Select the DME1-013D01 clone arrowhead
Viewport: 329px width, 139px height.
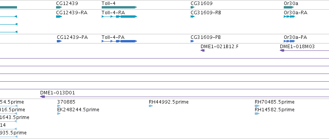[43, 97]
